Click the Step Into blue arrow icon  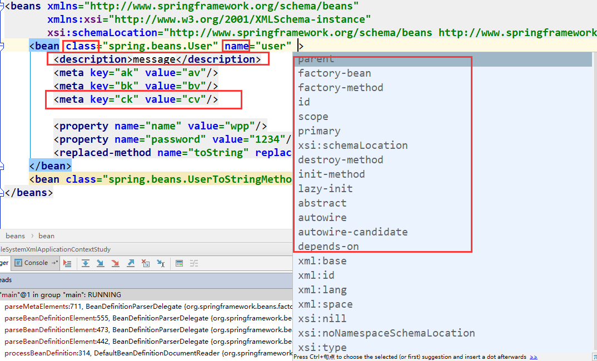pyautogui.click(x=100, y=263)
